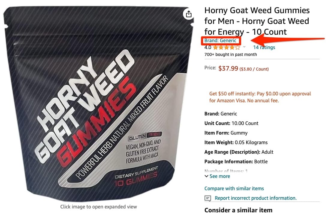This screenshot has height=215, width=326.
Task: Click the report message icon
Action: pos(208,198)
